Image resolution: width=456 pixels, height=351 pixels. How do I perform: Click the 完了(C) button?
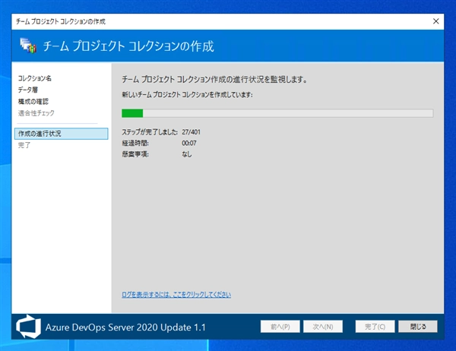(x=375, y=327)
